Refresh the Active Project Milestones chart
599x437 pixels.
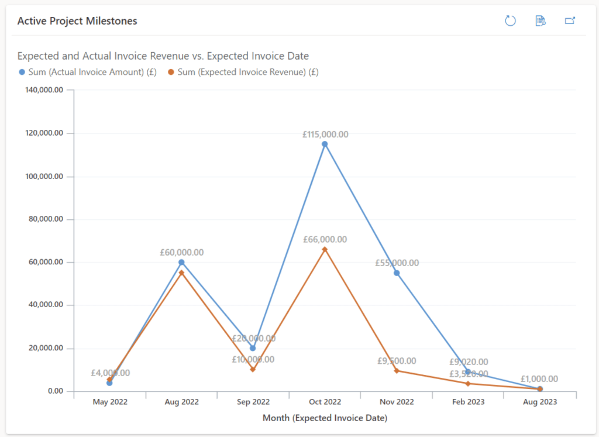coord(510,20)
